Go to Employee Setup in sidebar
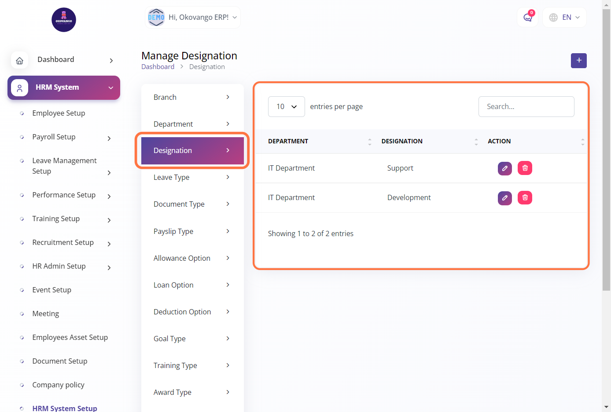 (x=59, y=113)
